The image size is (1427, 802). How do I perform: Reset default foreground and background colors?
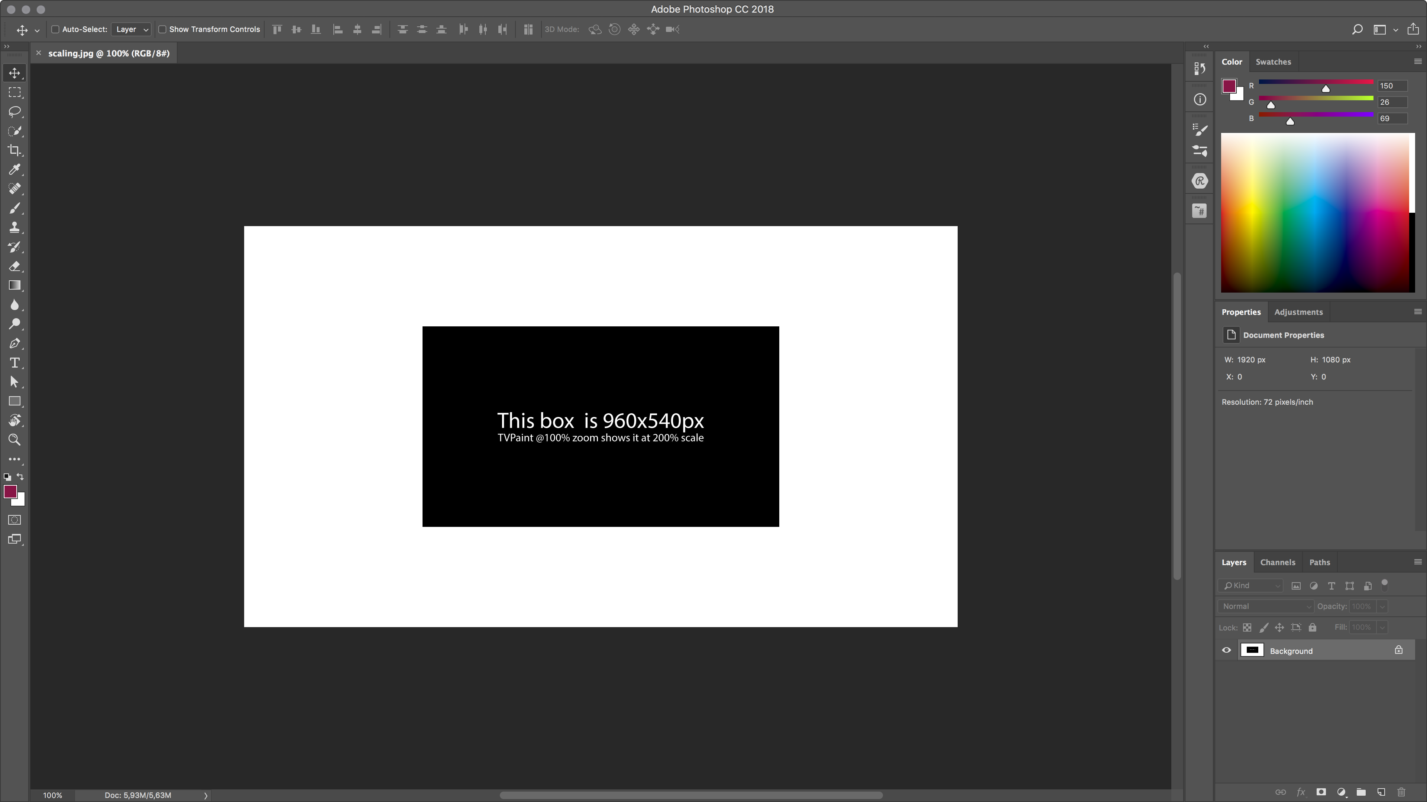tap(7, 476)
